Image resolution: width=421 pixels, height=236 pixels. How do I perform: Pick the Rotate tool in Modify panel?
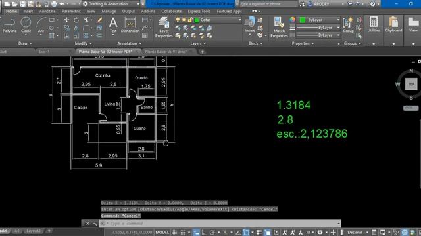tap(76, 20)
